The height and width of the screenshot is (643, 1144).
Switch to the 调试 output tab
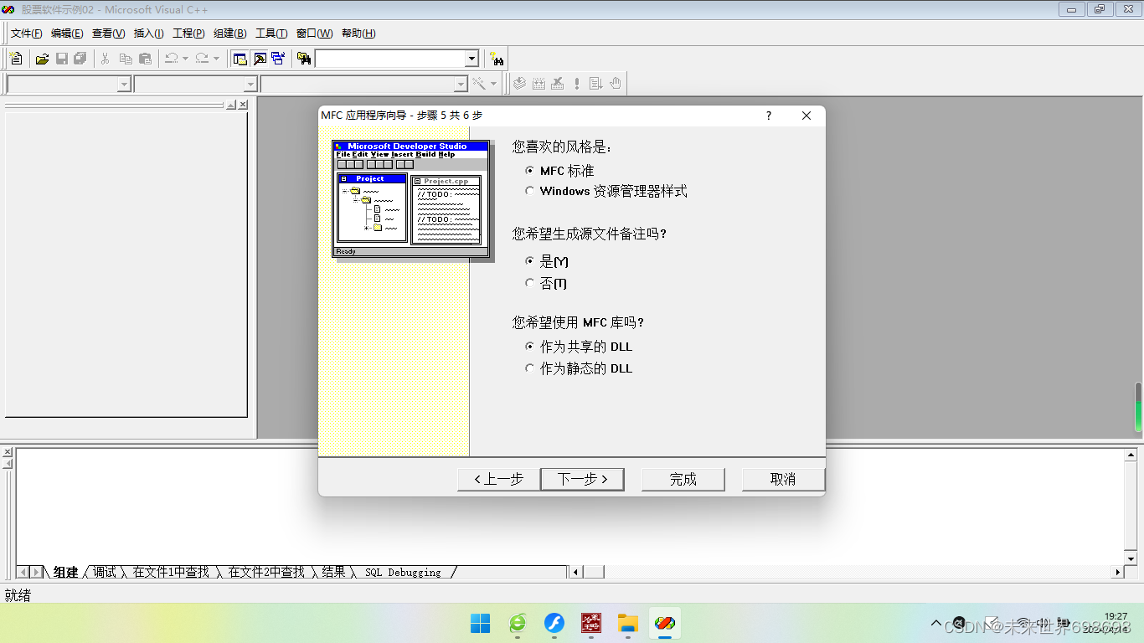point(105,572)
